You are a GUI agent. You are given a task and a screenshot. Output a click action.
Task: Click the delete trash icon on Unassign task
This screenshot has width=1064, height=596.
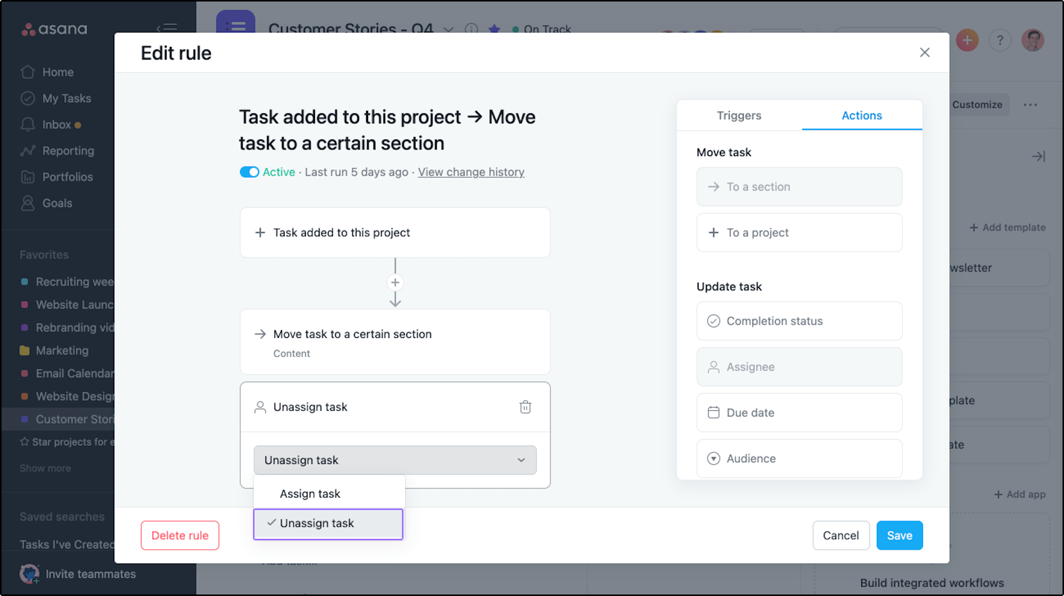coord(526,407)
